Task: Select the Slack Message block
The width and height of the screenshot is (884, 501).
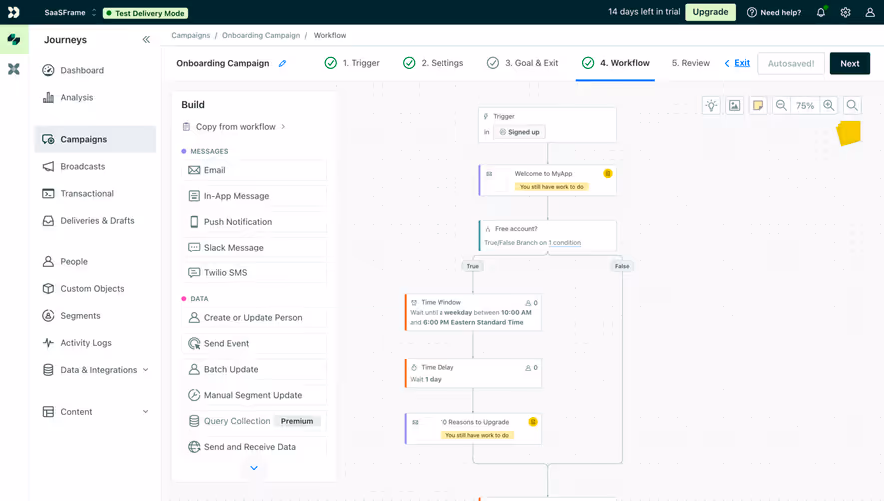Action: pyautogui.click(x=255, y=248)
